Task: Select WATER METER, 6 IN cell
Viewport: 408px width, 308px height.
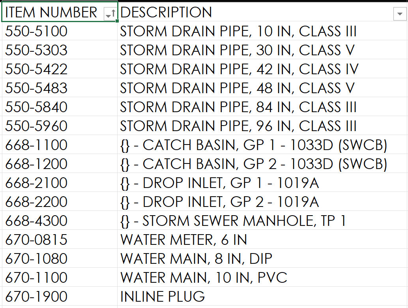Action: point(183,240)
